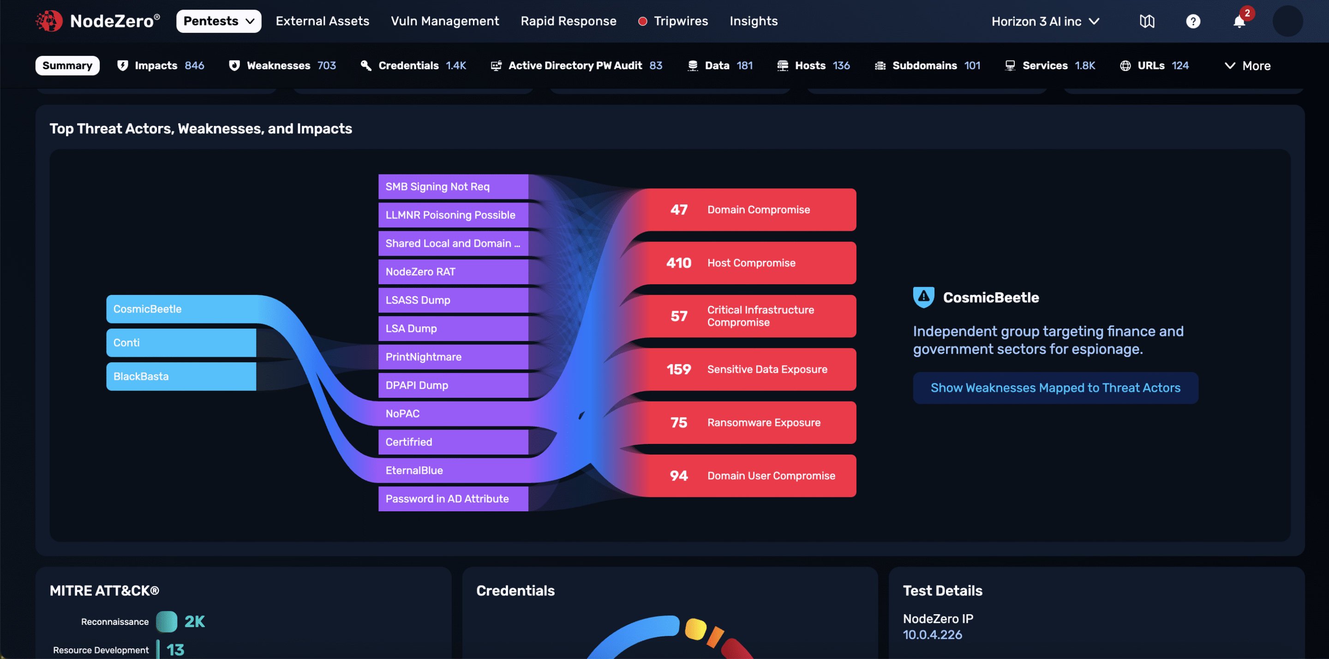Click the Weaknesses shield icon

point(234,66)
